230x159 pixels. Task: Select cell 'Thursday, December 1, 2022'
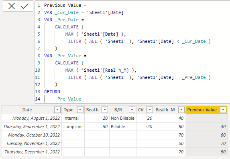[x=32, y=152]
